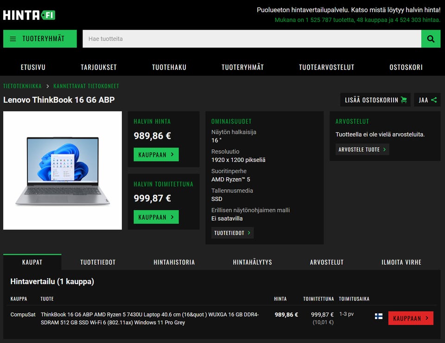Screen dimensions: 445x343
Task: Click the Arvostele tuote button
Action: pos(362,150)
